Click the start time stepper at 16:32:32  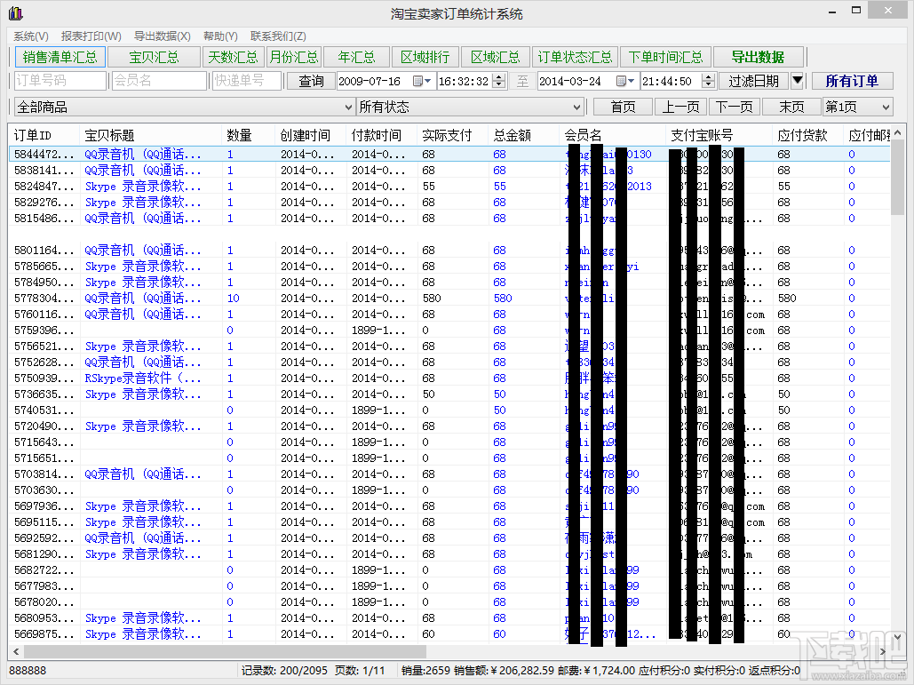coord(498,81)
